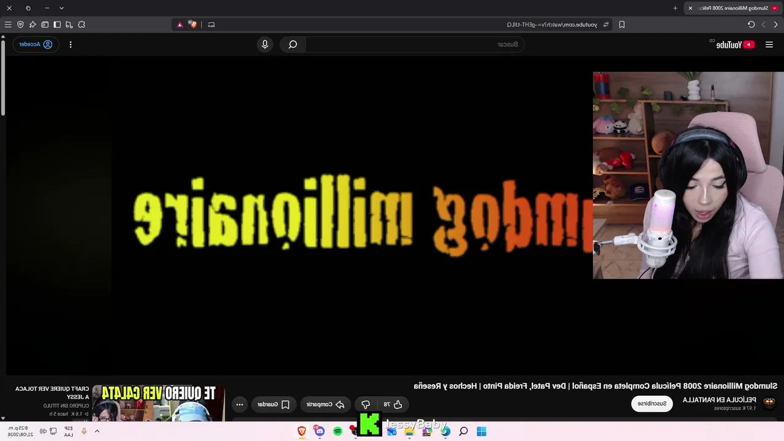Open Brave browser on the taskbar
The height and width of the screenshot is (441, 784).
coord(301,431)
